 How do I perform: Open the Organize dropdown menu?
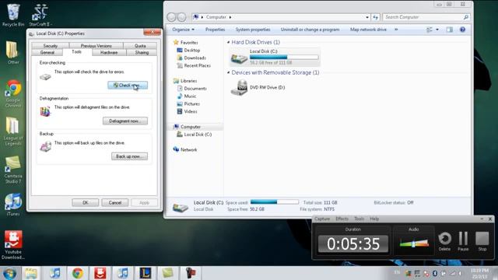point(184,30)
